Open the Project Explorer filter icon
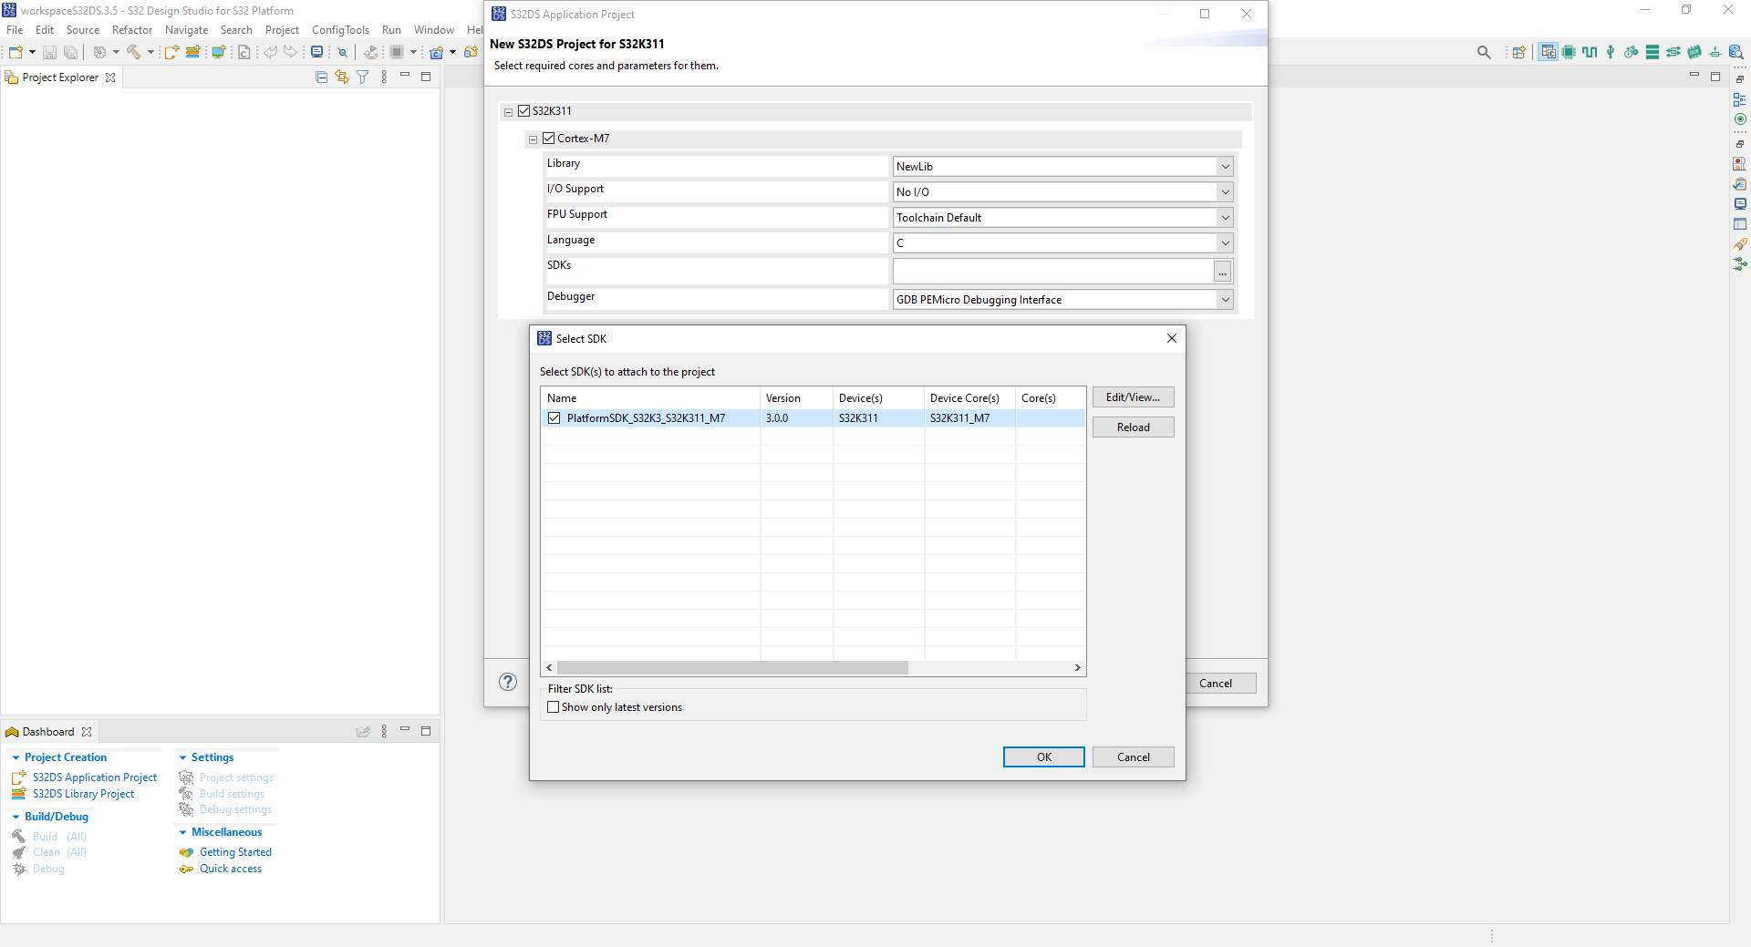 click(362, 77)
